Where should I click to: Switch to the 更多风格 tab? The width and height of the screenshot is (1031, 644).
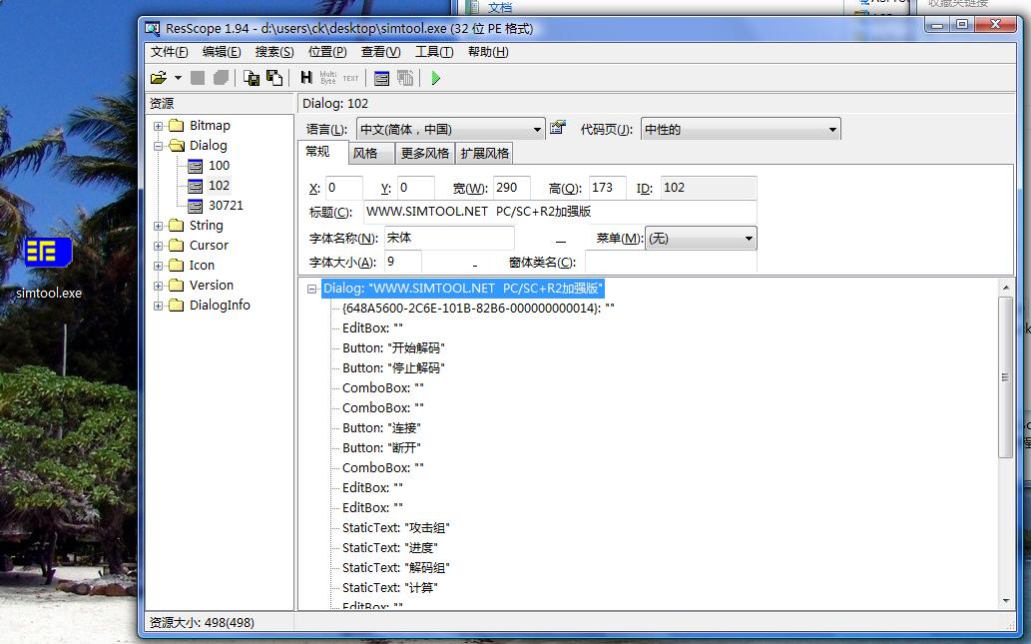click(x=424, y=154)
